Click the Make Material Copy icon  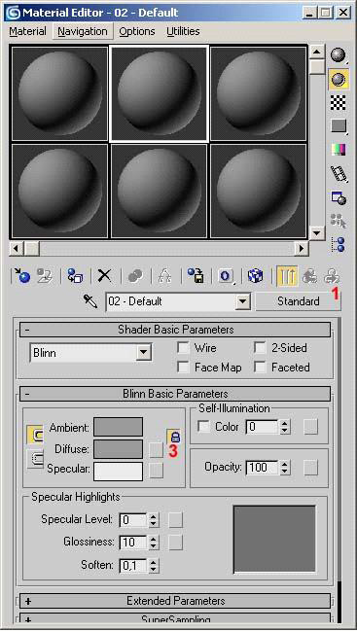(135, 276)
